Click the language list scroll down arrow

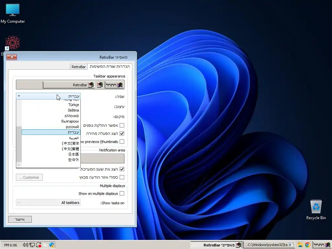(x=19, y=165)
